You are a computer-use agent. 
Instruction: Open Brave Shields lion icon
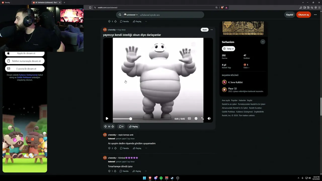click(x=222, y=8)
